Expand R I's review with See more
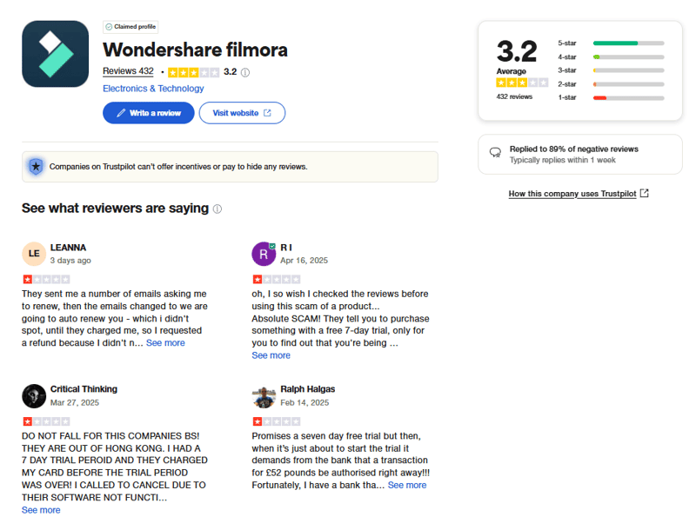 271,355
